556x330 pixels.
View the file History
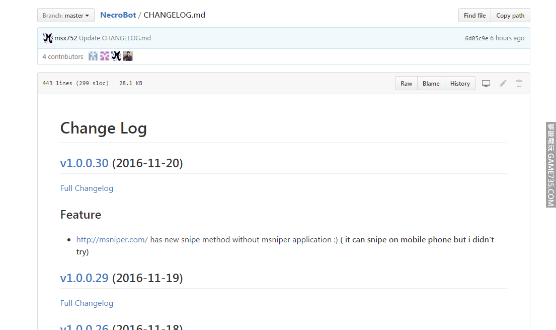(x=460, y=84)
